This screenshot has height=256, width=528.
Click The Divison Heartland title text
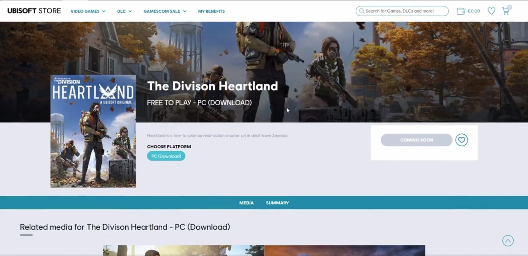pos(212,86)
